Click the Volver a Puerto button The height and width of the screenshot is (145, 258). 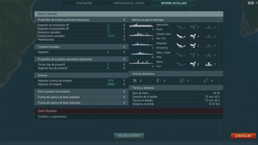click(x=129, y=135)
